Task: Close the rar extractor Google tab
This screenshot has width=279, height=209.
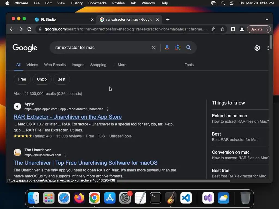Action: coord(157,20)
